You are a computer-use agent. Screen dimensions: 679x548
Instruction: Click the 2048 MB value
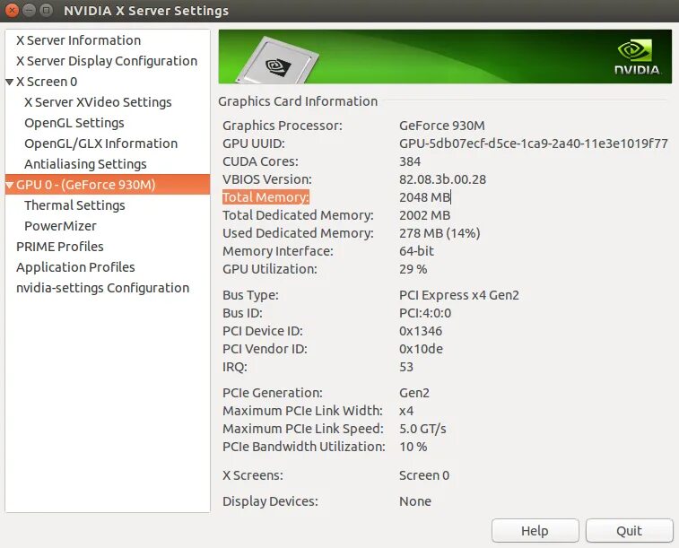pos(424,197)
